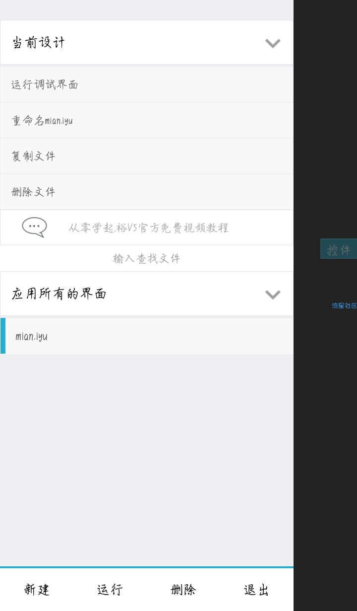Click the speech bubble chat icon
The height and width of the screenshot is (611, 357).
pyautogui.click(x=34, y=227)
